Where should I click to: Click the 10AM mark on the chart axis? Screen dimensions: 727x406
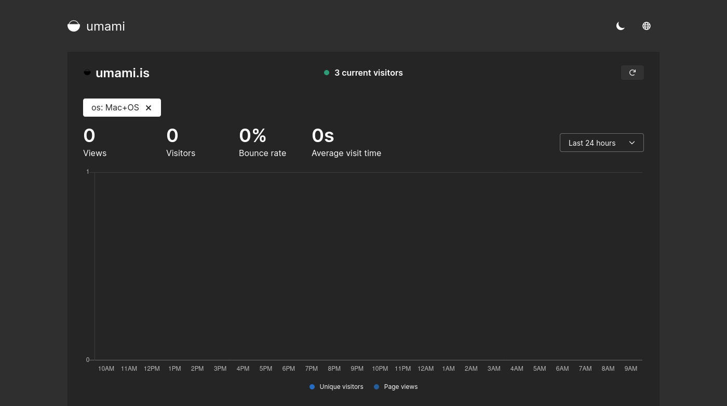[106, 369]
